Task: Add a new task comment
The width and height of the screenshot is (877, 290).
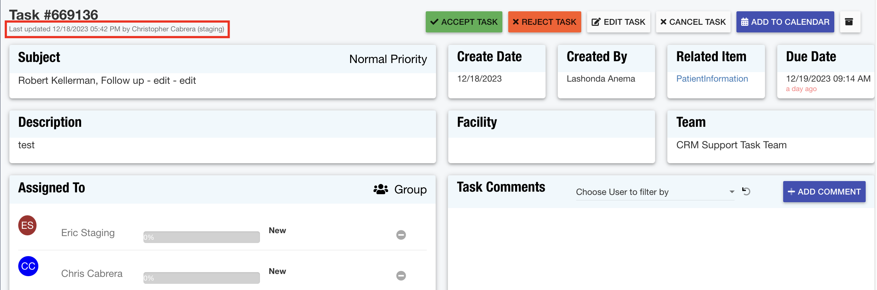Action: (x=824, y=192)
